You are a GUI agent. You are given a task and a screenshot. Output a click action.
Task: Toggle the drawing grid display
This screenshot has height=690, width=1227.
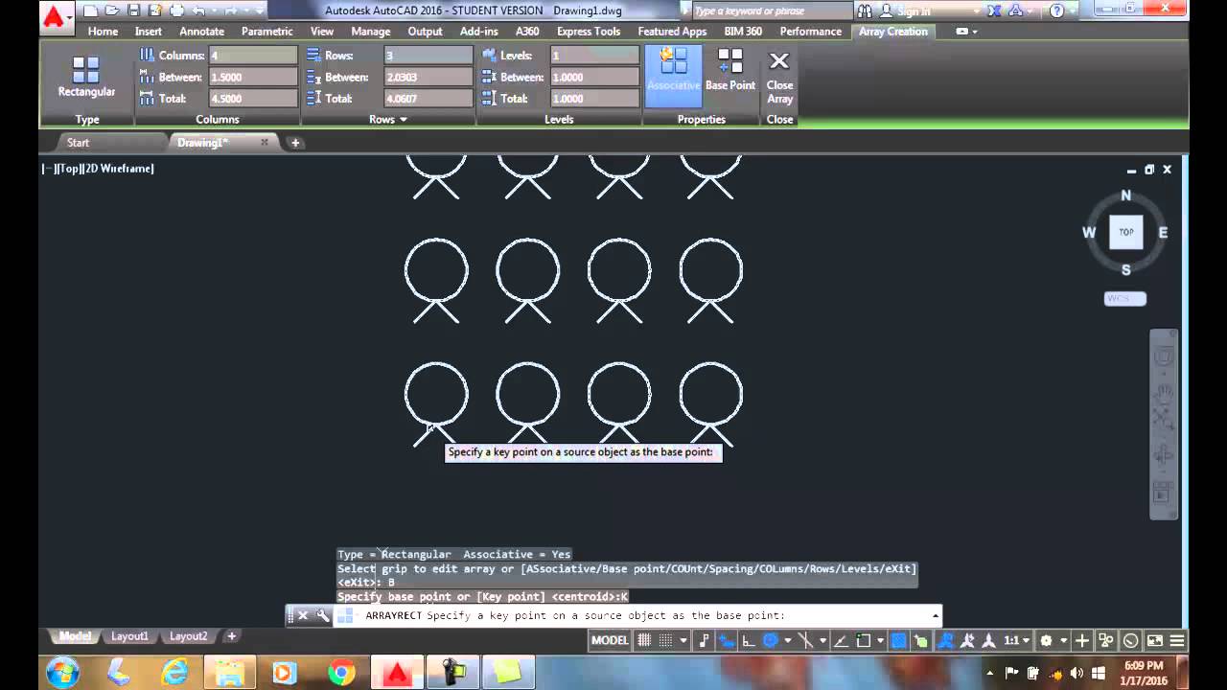point(644,641)
